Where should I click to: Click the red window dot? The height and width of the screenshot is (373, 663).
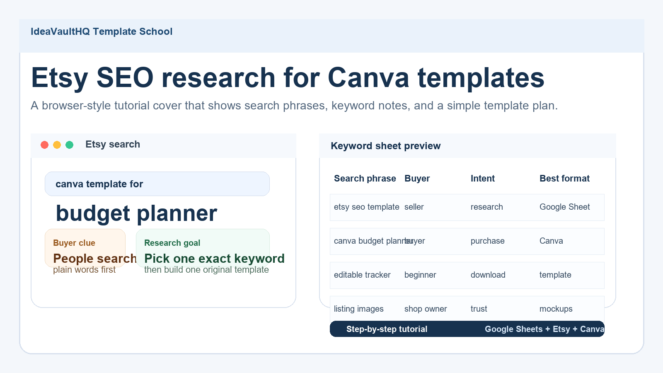click(45, 145)
